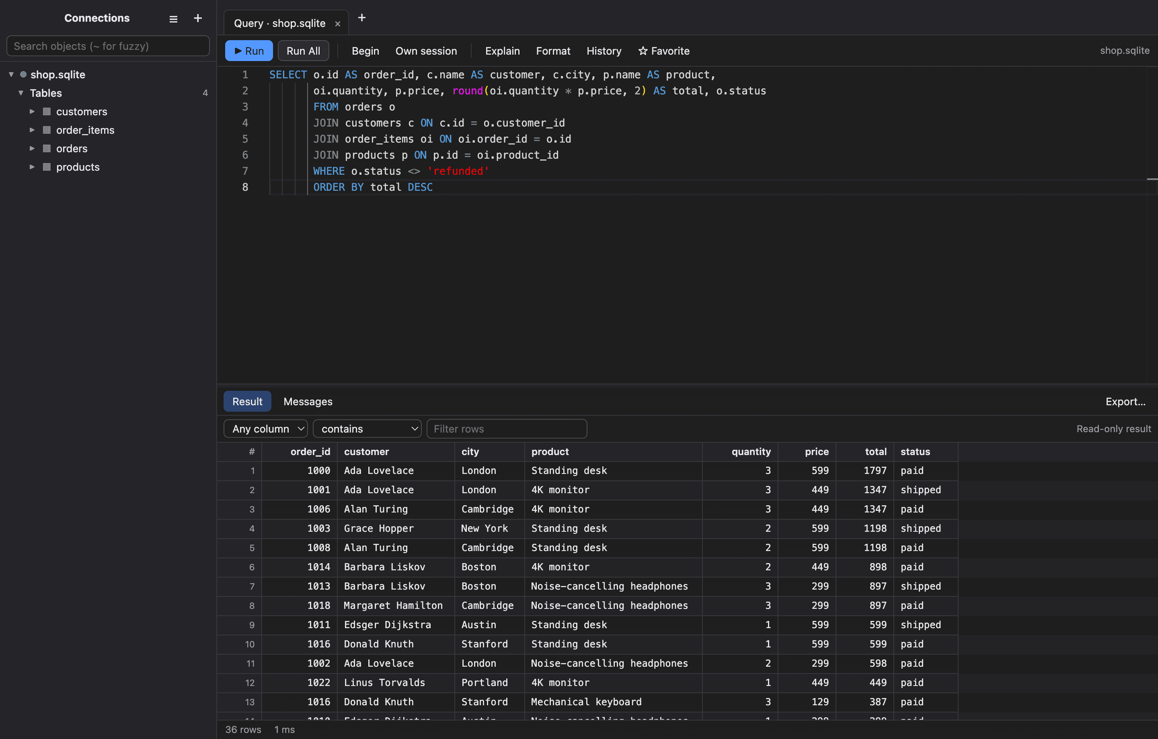This screenshot has height=739, width=1158.
Task: Click the Run All button
Action: [x=304, y=51]
